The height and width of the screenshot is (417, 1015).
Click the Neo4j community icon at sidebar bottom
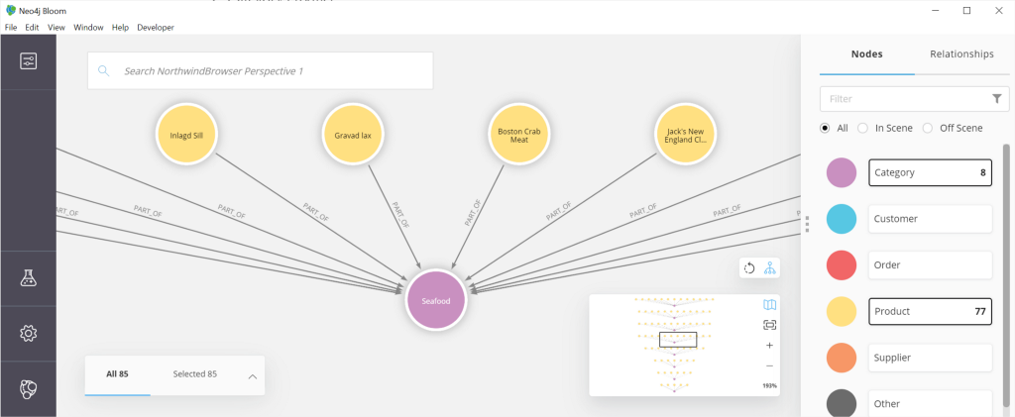pos(28,388)
